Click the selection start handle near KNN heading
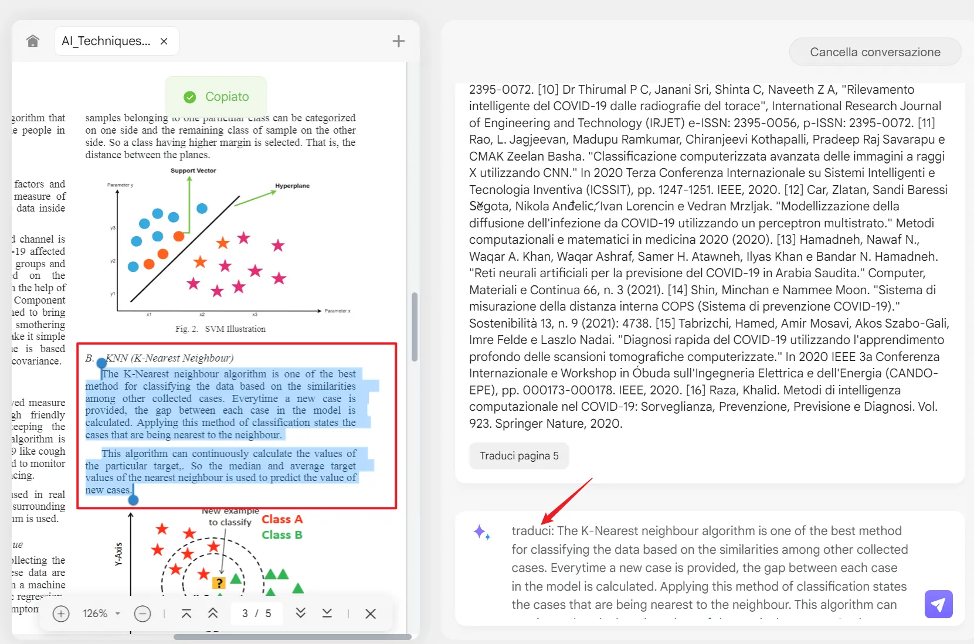Viewport: 974px width, 644px height. pos(101,363)
